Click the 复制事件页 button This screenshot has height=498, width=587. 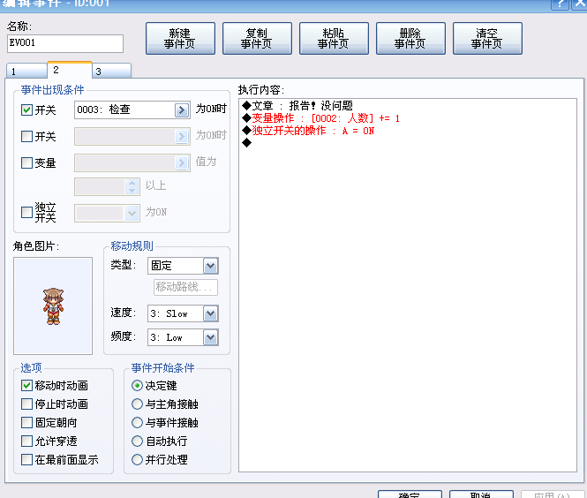tap(257, 39)
